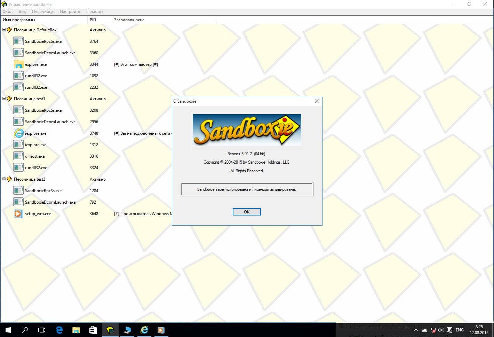Click the test2 sandbox icon
494x337 pixels.
click(x=9, y=179)
